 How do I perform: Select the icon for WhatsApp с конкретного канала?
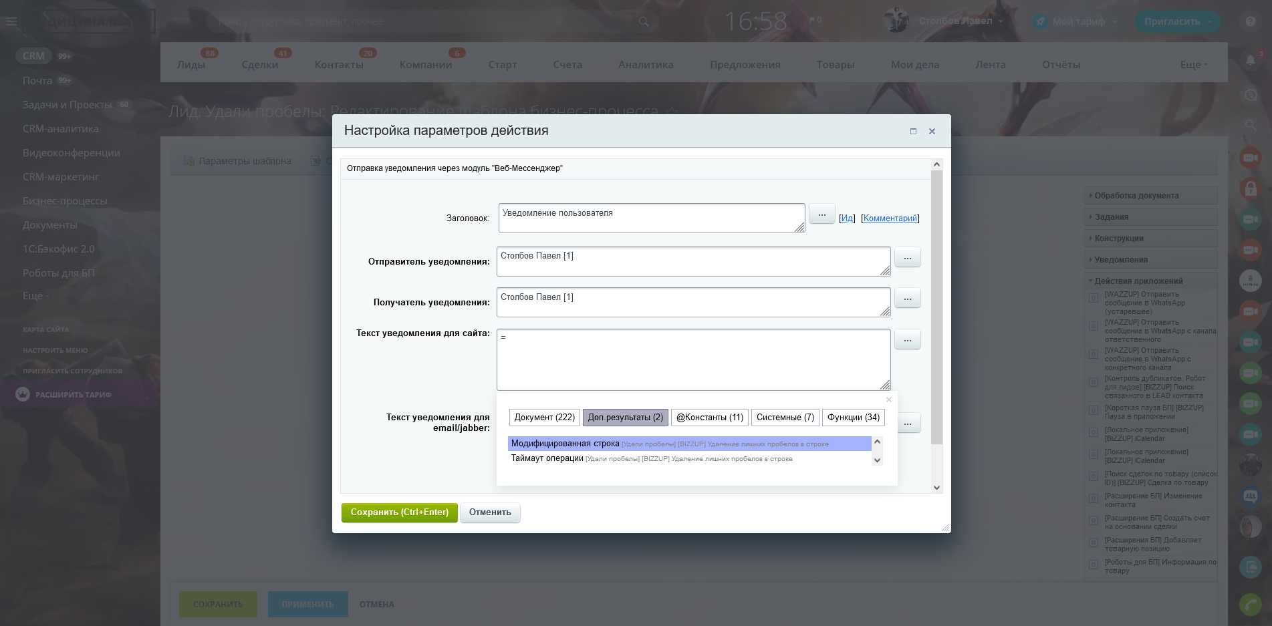point(1094,354)
